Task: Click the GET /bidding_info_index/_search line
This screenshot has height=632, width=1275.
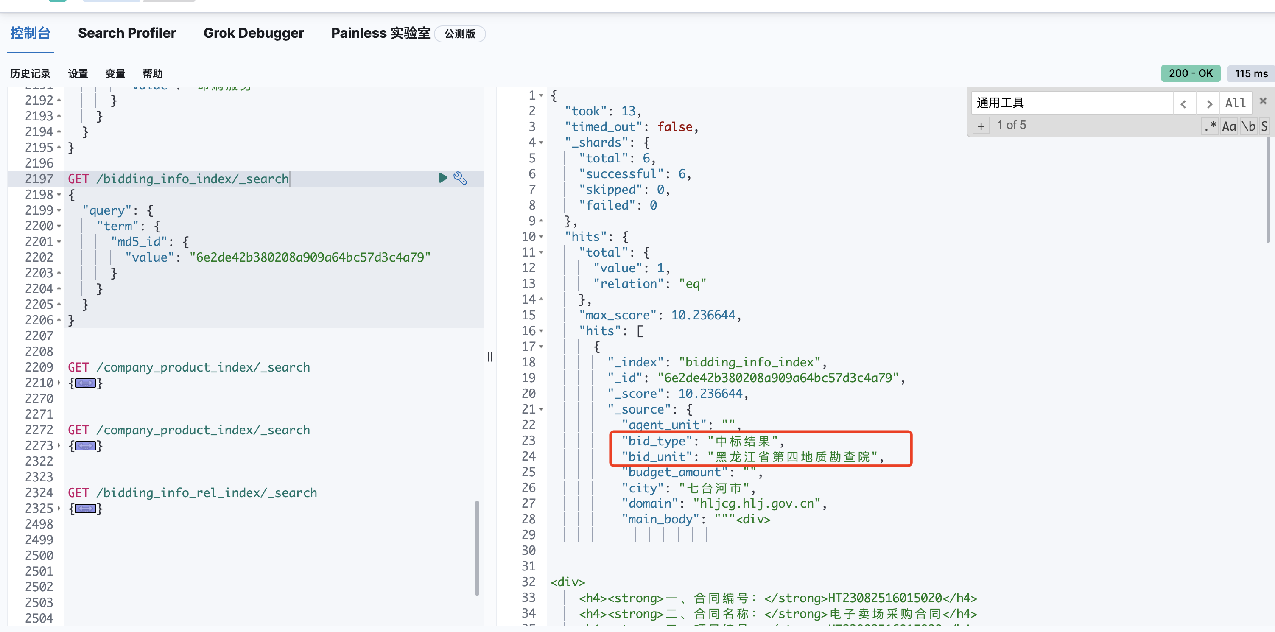Action: pos(178,179)
